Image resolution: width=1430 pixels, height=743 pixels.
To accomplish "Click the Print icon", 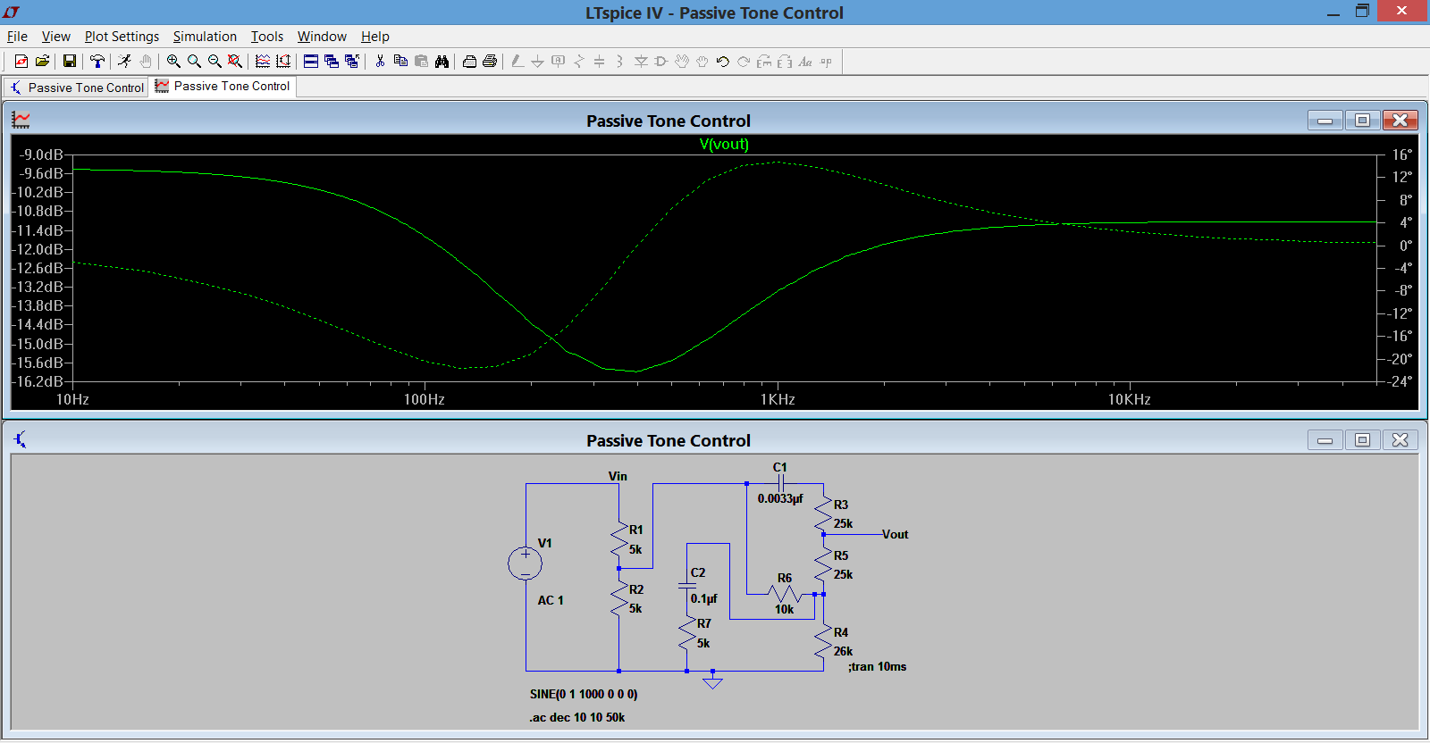I will pyautogui.click(x=490, y=62).
